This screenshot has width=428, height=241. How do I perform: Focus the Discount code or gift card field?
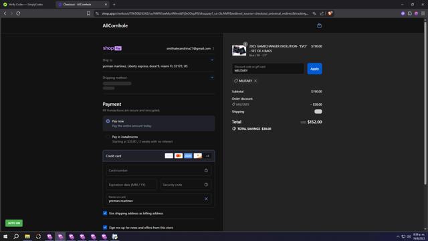pyautogui.click(x=267, y=68)
